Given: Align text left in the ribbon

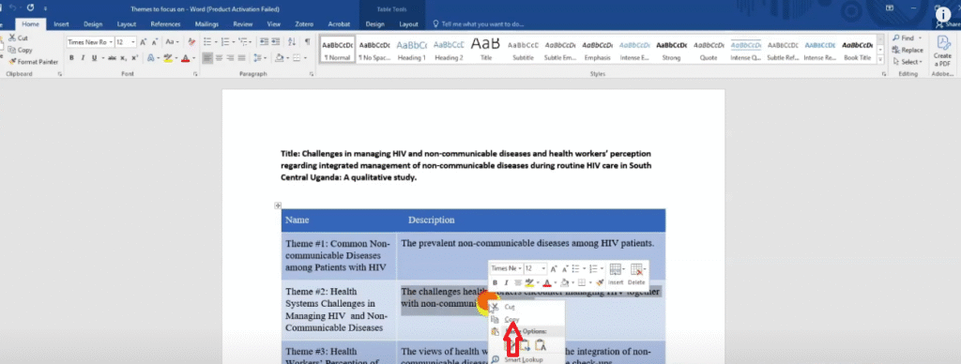Looking at the screenshot, I should pyautogui.click(x=207, y=58).
